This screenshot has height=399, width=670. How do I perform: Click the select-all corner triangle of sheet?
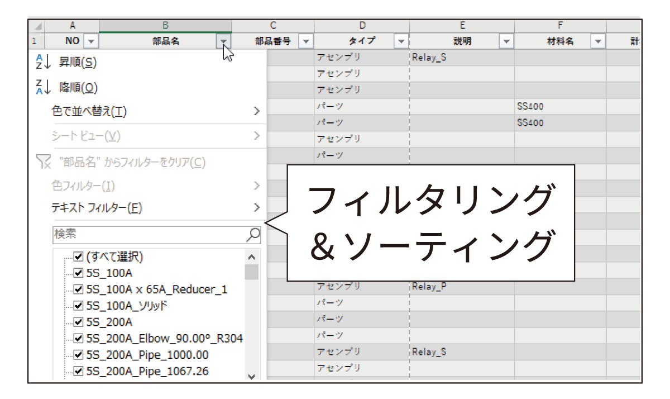click(37, 26)
